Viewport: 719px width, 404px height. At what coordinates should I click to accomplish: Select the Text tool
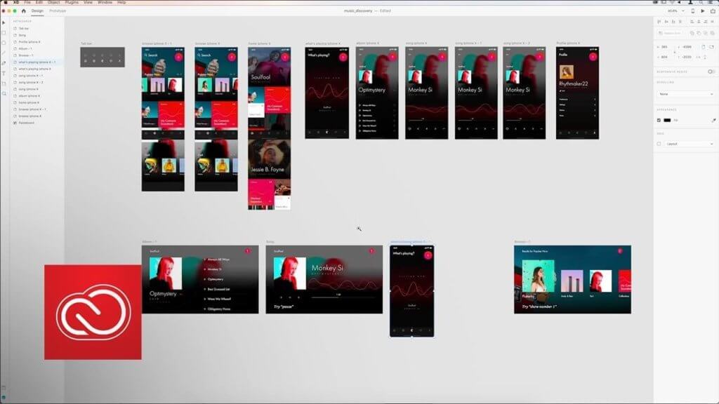click(4, 73)
